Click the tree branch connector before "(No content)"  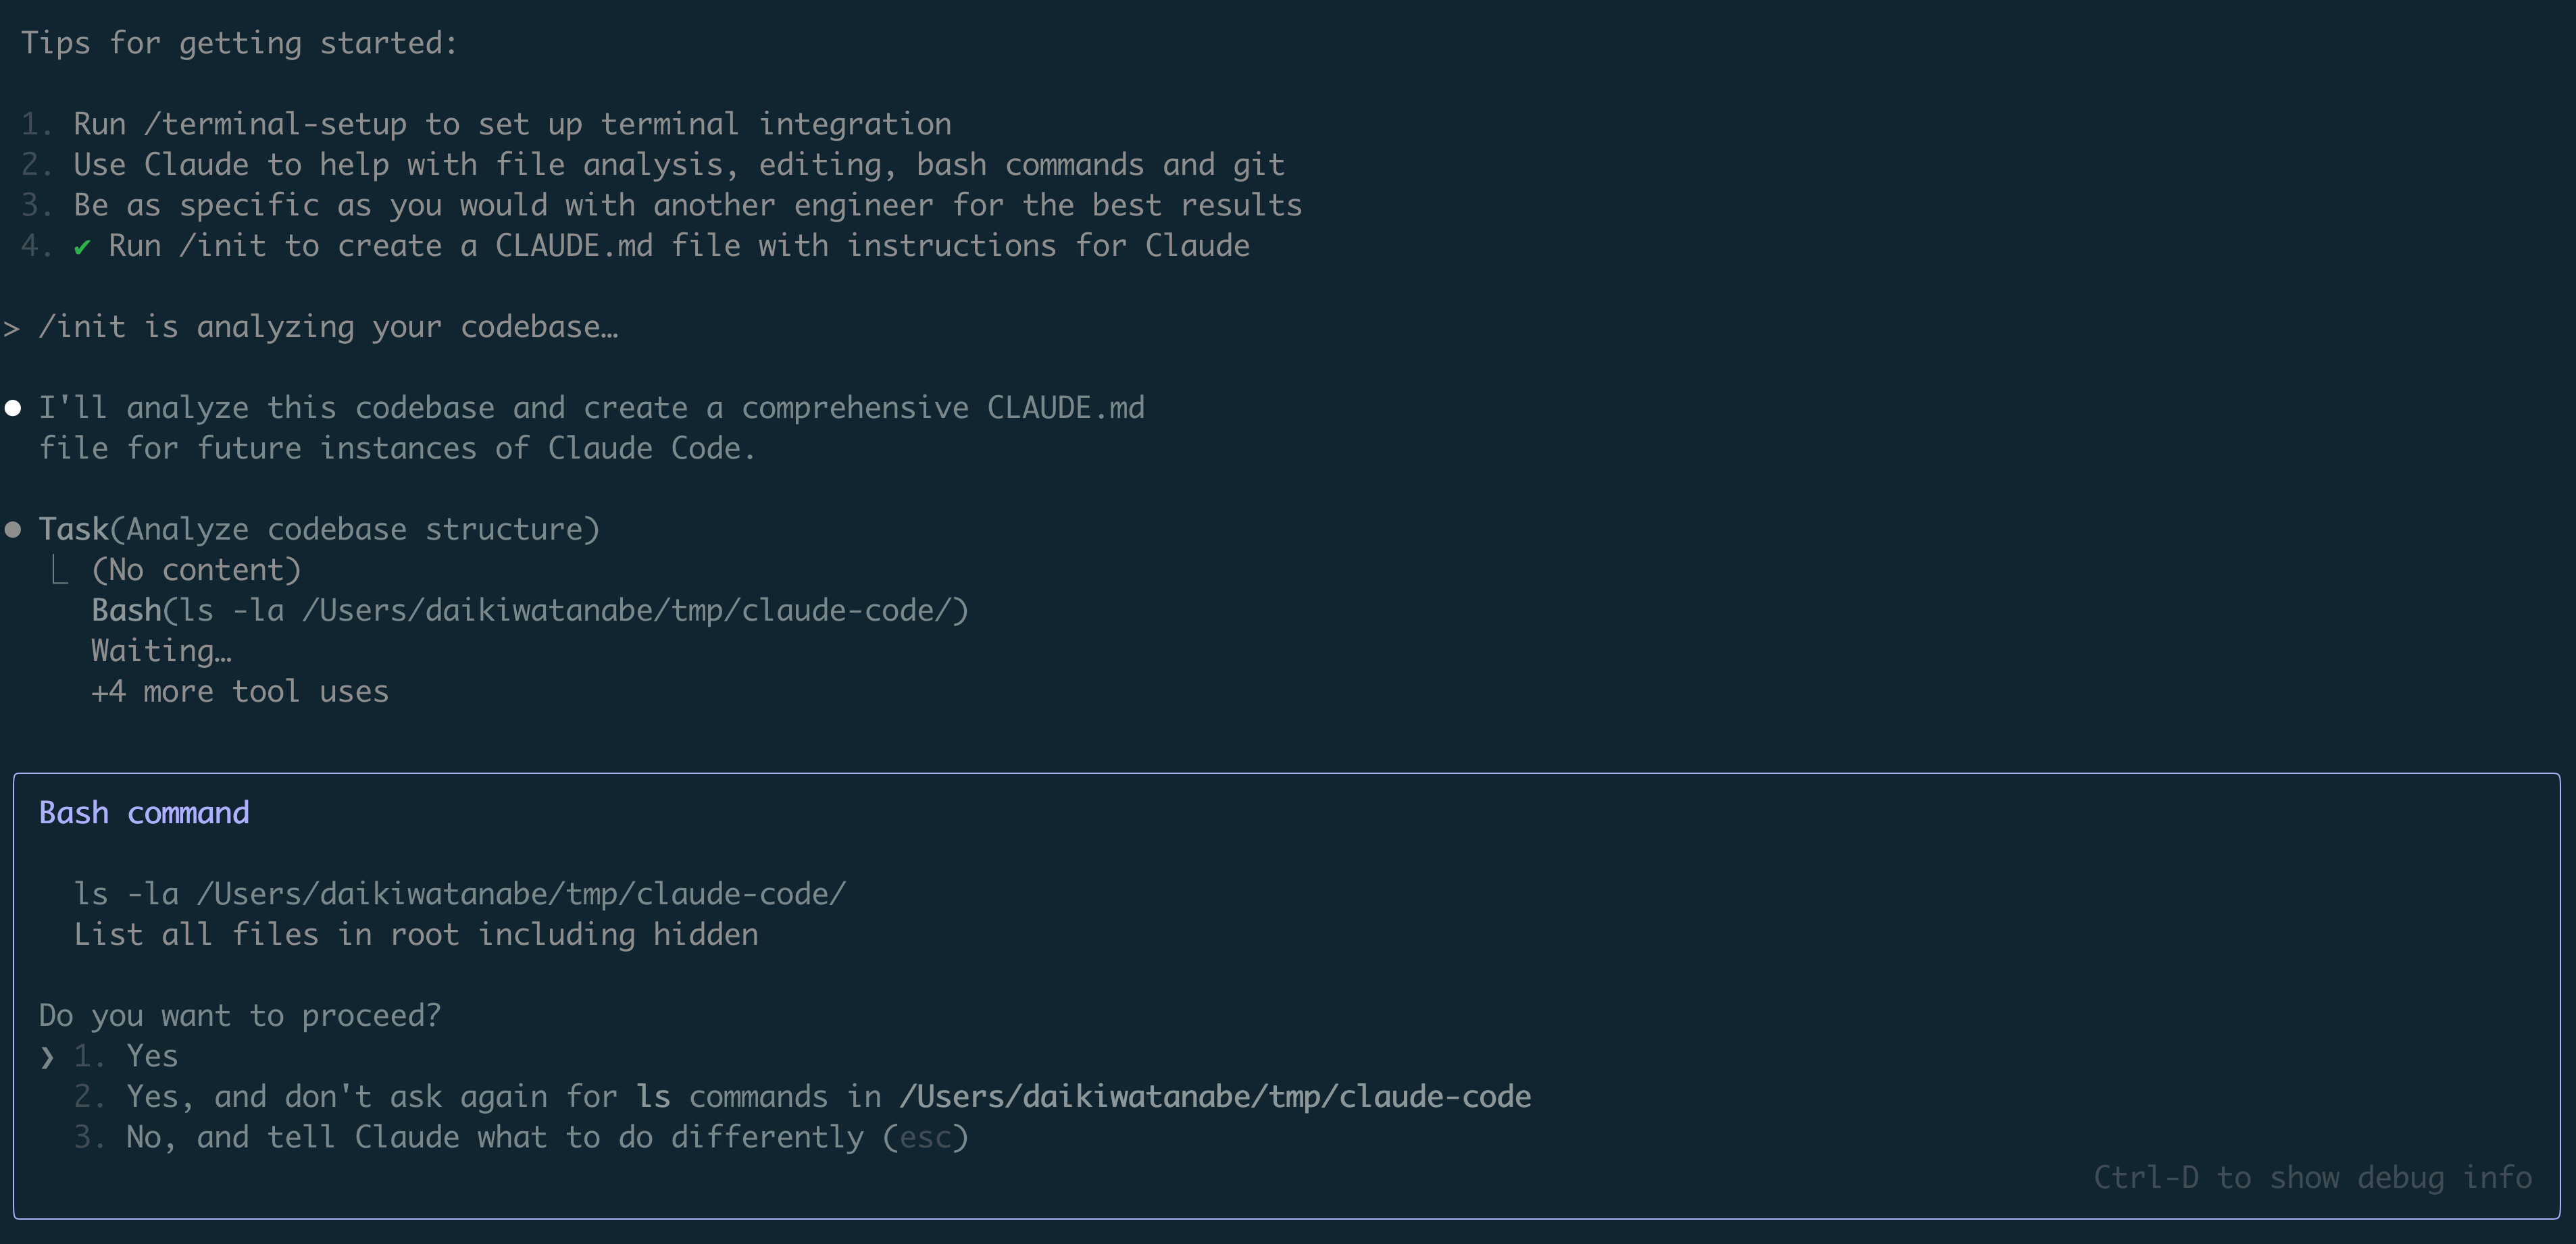tap(60, 571)
